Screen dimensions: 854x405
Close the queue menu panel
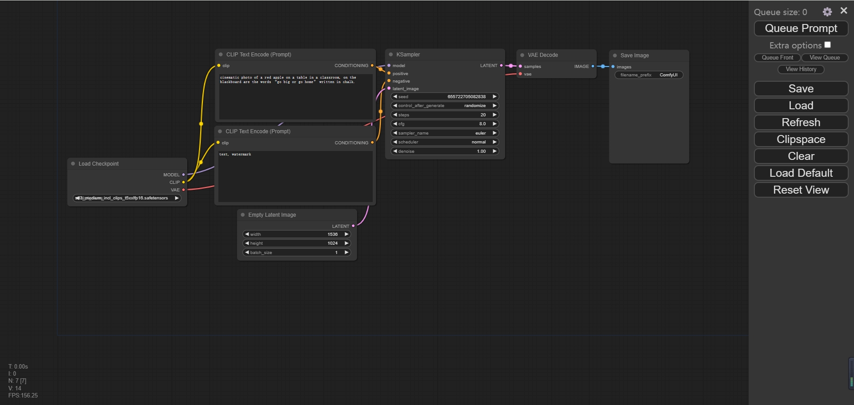[843, 11]
